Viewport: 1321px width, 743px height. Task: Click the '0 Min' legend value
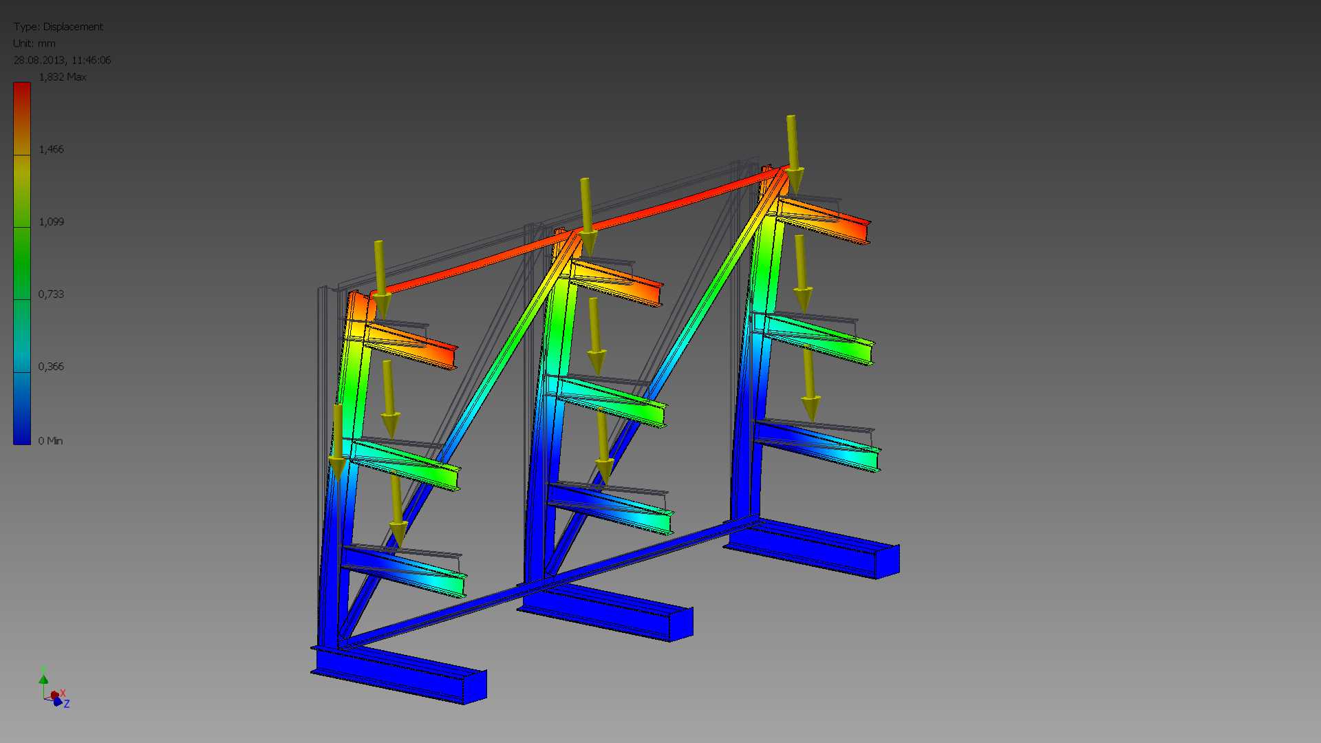50,441
